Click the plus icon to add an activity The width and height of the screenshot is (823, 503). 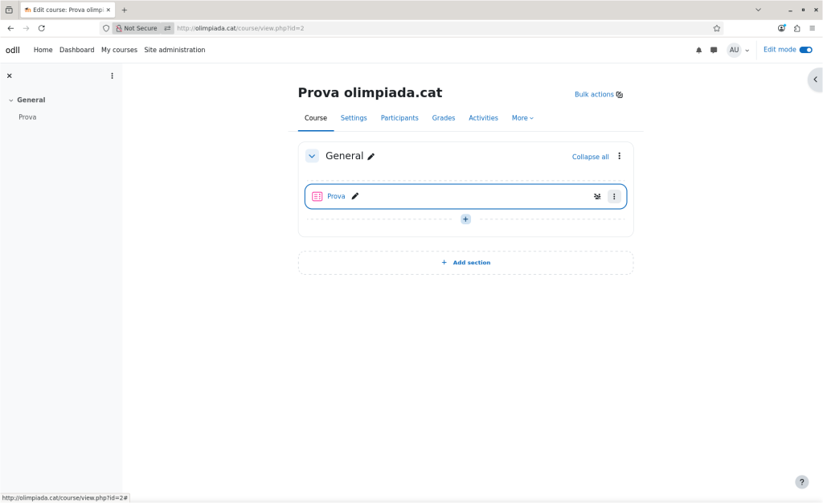465,219
